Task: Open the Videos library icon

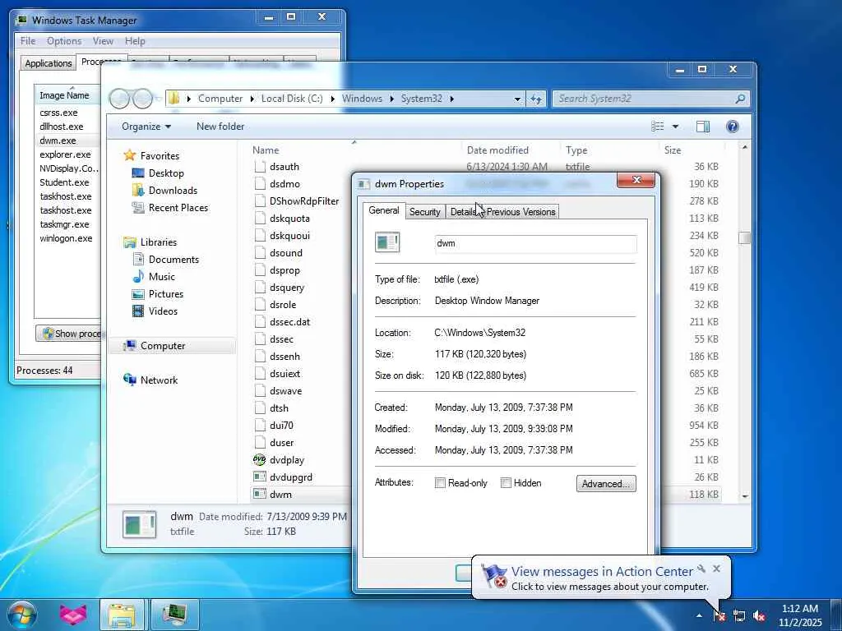Action: tap(138, 311)
